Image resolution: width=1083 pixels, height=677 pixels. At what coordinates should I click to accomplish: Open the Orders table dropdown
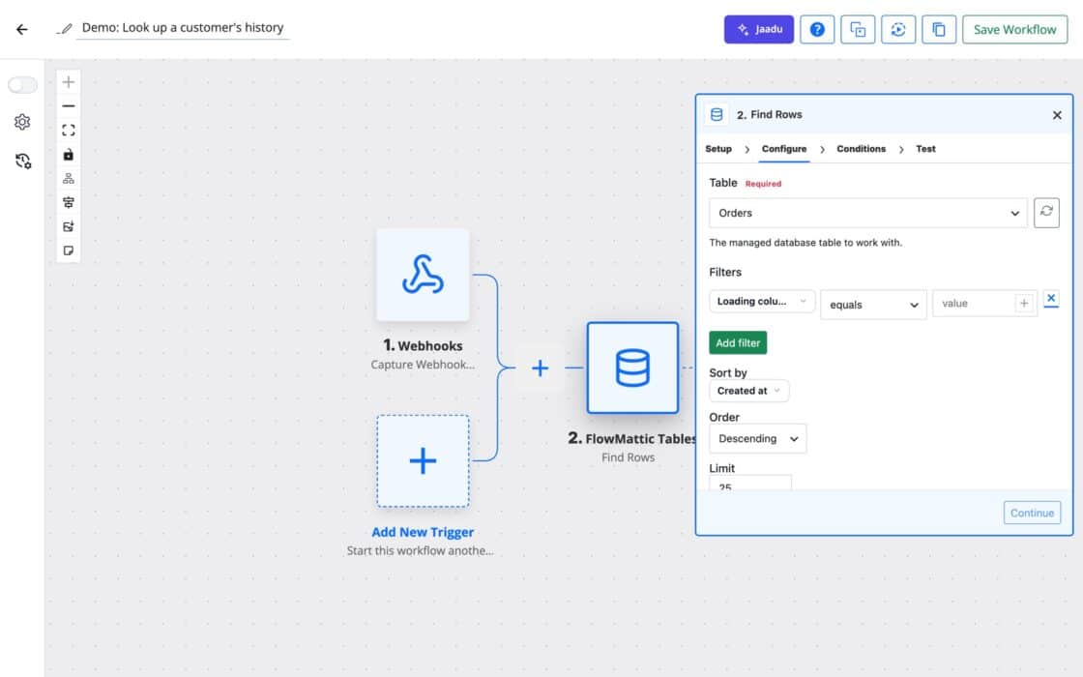tap(868, 213)
